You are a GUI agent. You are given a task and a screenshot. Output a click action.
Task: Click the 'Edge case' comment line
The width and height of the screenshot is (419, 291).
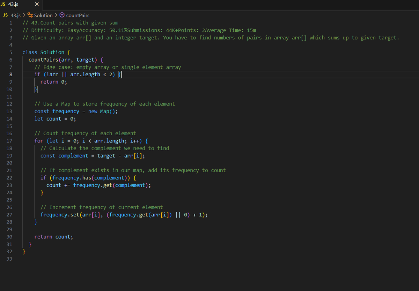click(x=108, y=67)
